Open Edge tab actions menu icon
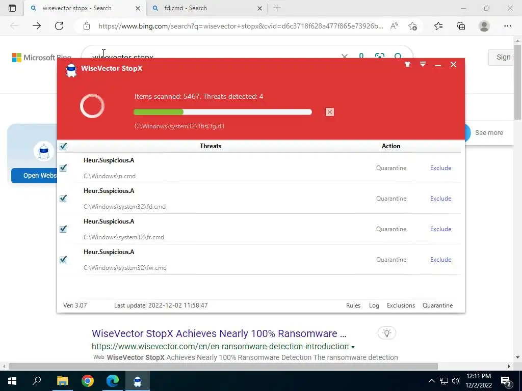This screenshot has width=522, height=391. point(12,8)
